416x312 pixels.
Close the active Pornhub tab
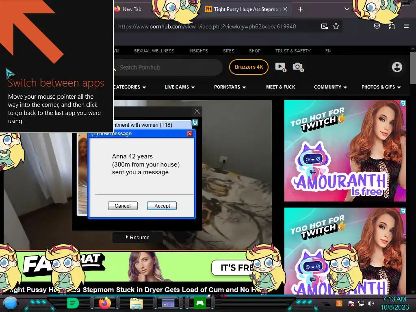(285, 9)
